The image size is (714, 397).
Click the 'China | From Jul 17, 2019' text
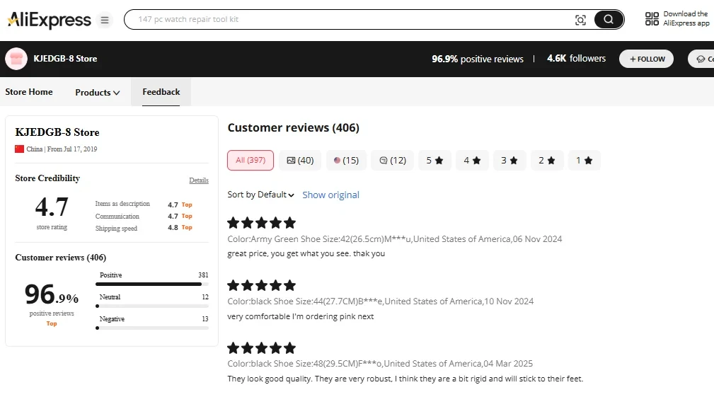(62, 149)
